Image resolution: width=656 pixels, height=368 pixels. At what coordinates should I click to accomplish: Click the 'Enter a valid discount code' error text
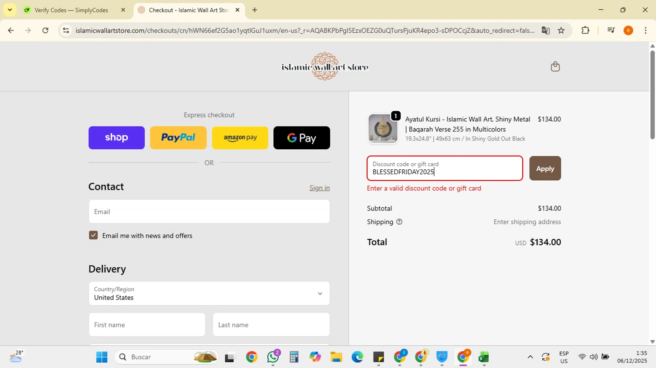[x=424, y=189]
